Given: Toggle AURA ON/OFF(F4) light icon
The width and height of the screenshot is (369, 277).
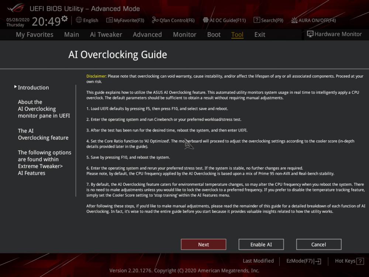Looking at the screenshot, I should pyautogui.click(x=294, y=20).
